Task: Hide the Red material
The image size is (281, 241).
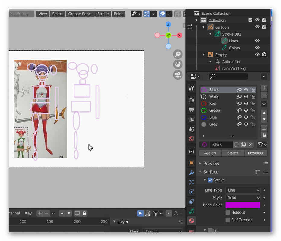Action: click(246, 104)
